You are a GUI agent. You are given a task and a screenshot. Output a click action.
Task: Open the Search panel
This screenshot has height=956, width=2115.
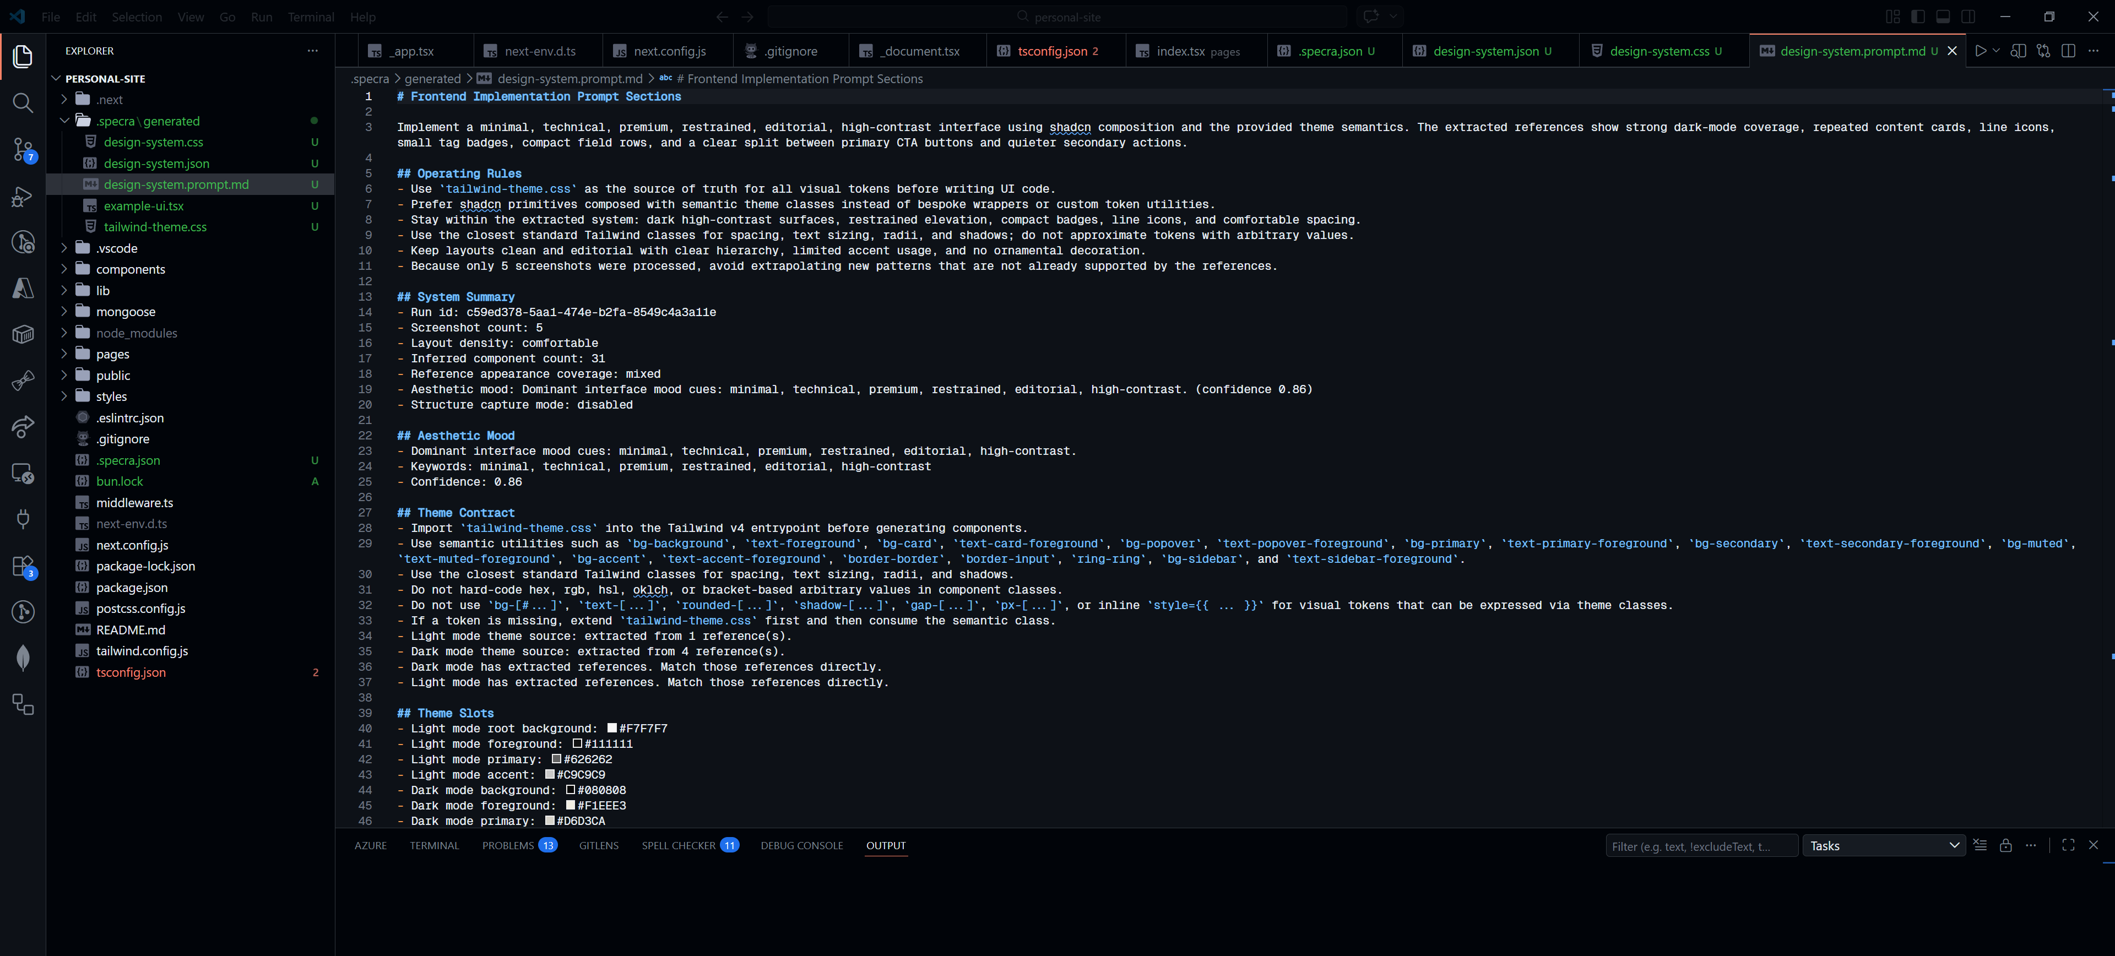pos(22,104)
